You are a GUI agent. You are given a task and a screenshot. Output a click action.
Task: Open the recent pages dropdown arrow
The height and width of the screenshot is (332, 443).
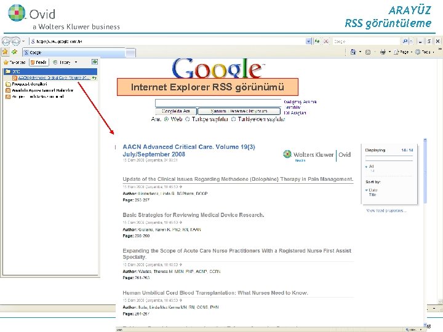23,41
